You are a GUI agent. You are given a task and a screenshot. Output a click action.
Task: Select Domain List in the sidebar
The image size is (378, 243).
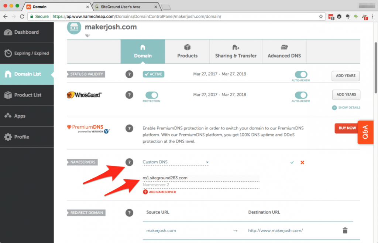coord(27,74)
